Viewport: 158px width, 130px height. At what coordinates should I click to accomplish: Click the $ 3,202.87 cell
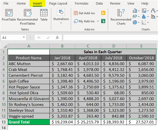click(62, 116)
